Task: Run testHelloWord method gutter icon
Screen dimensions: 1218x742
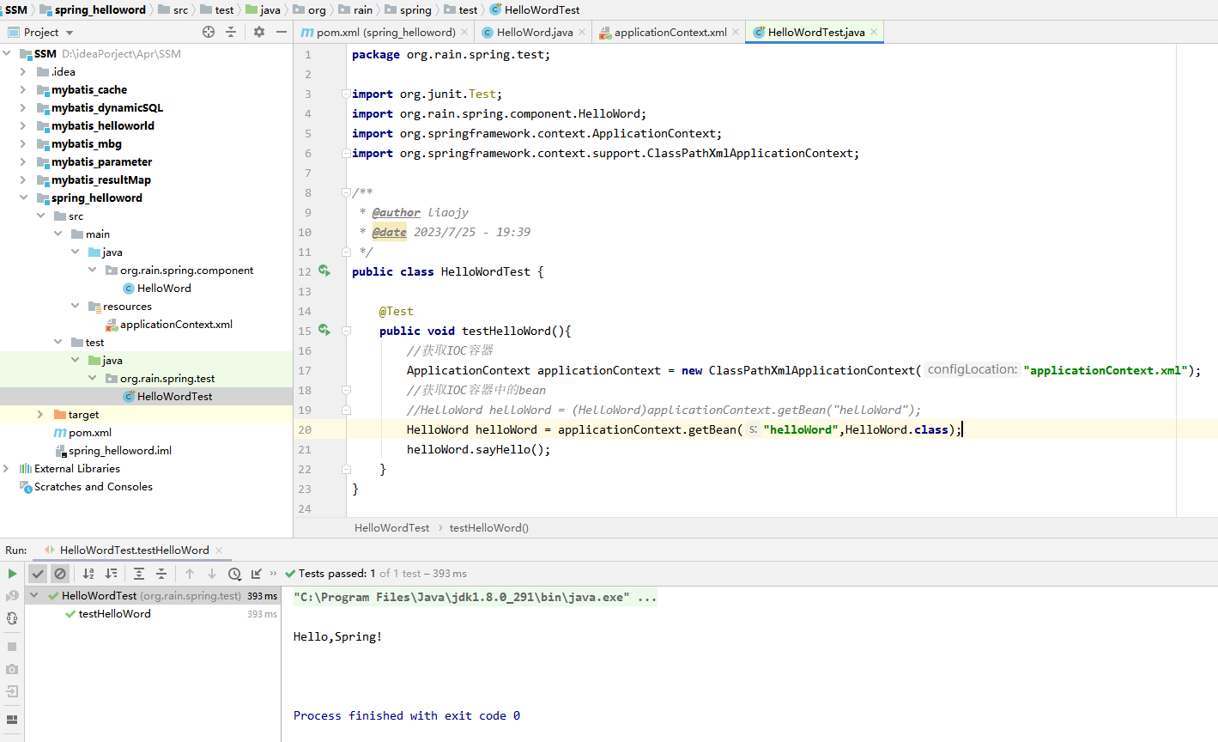Action: pos(324,330)
